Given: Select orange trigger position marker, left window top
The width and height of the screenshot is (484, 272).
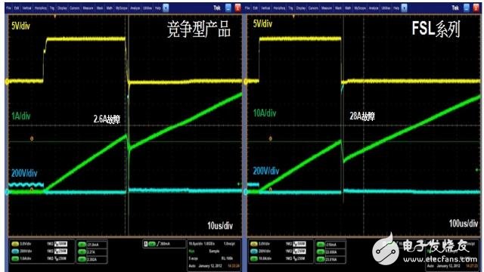Looking at the screenshot, I should [x=54, y=16].
